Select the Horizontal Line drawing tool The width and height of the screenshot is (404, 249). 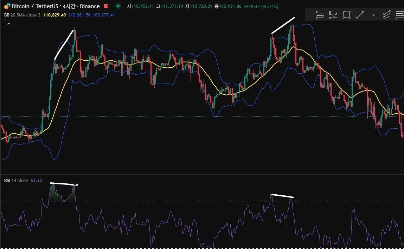373,15
